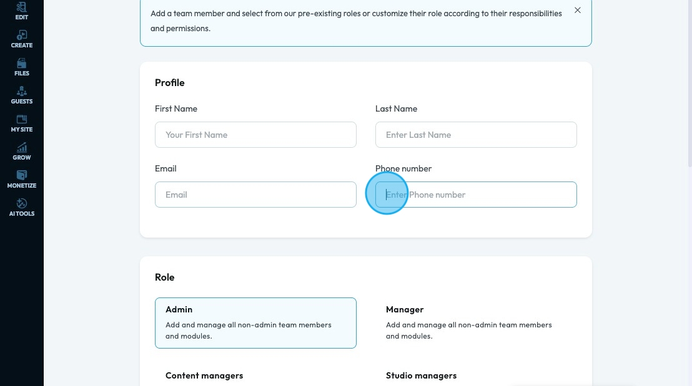Click the Role section heading

pyautogui.click(x=165, y=277)
